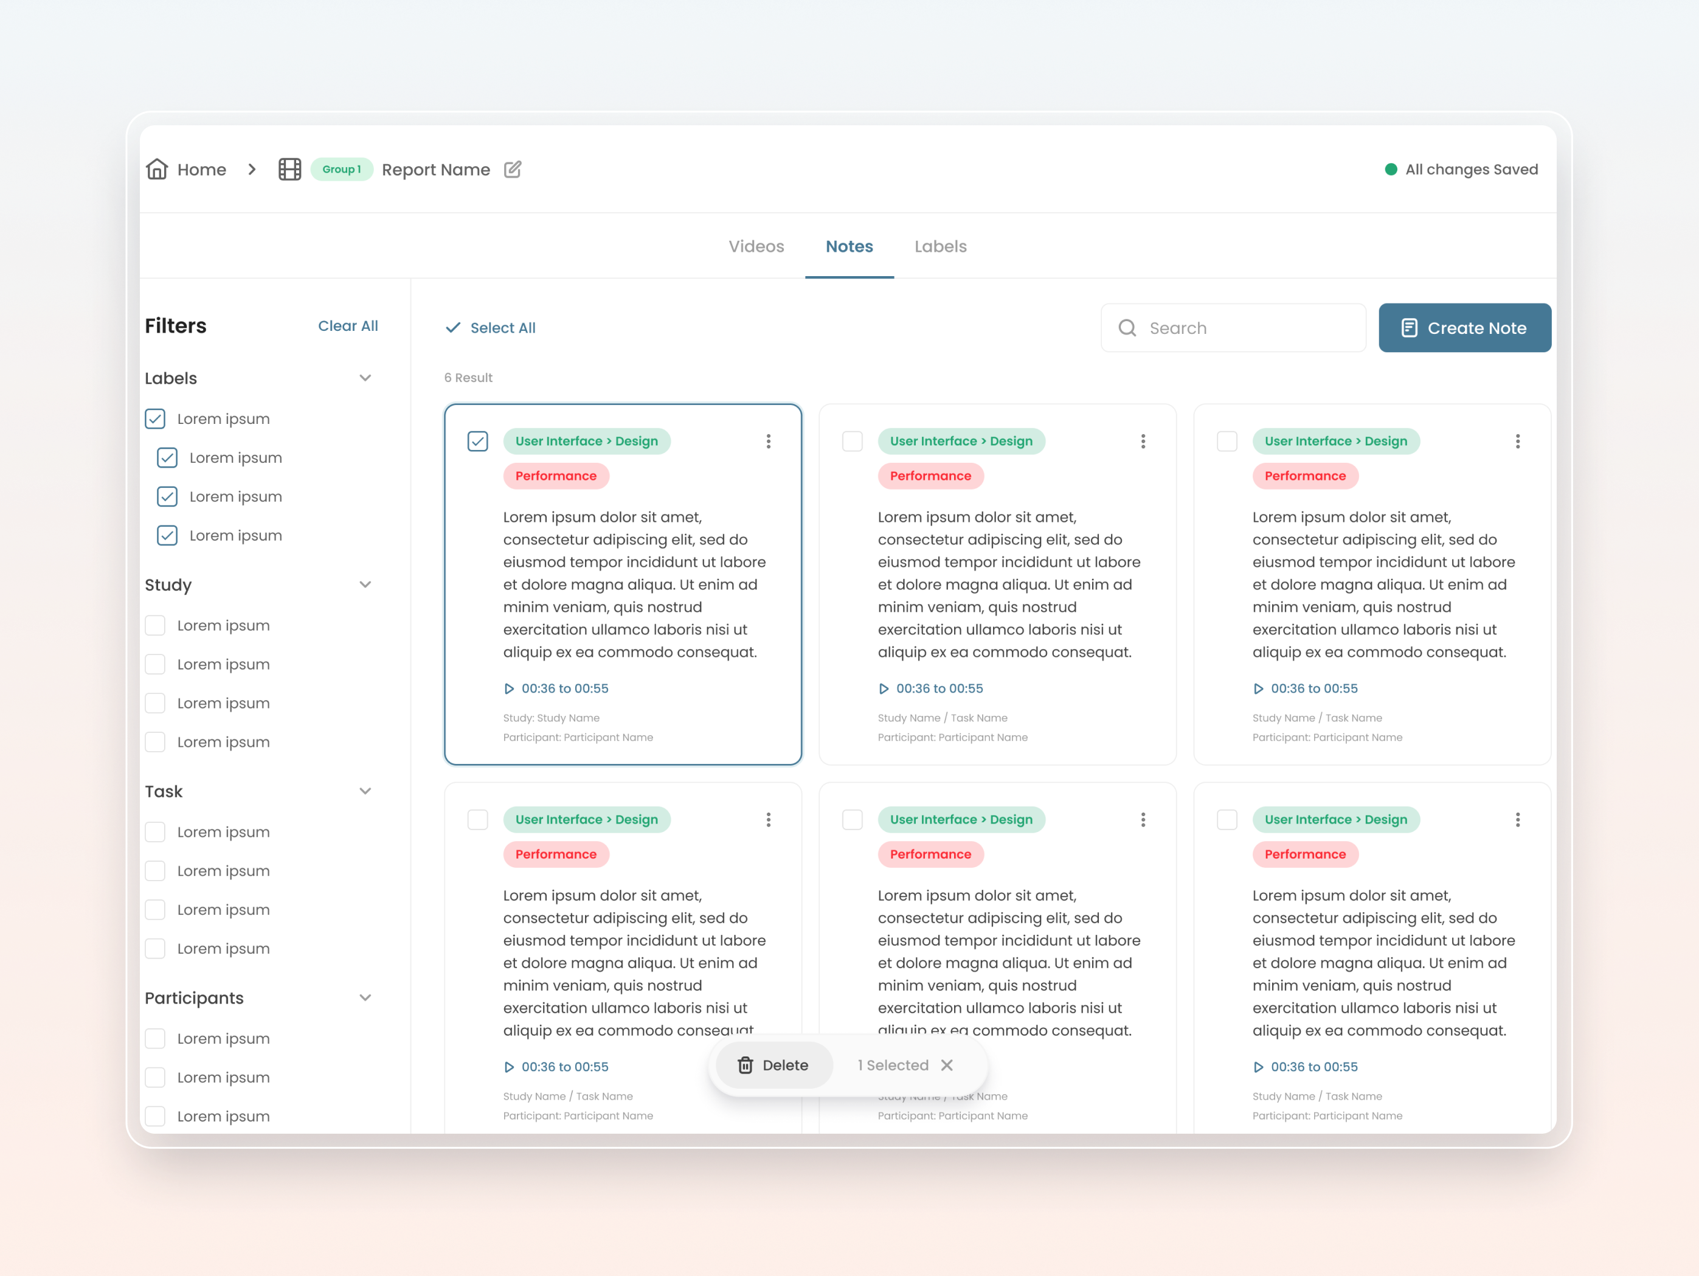Collapse the Participants filter section
The width and height of the screenshot is (1699, 1276).
[365, 998]
